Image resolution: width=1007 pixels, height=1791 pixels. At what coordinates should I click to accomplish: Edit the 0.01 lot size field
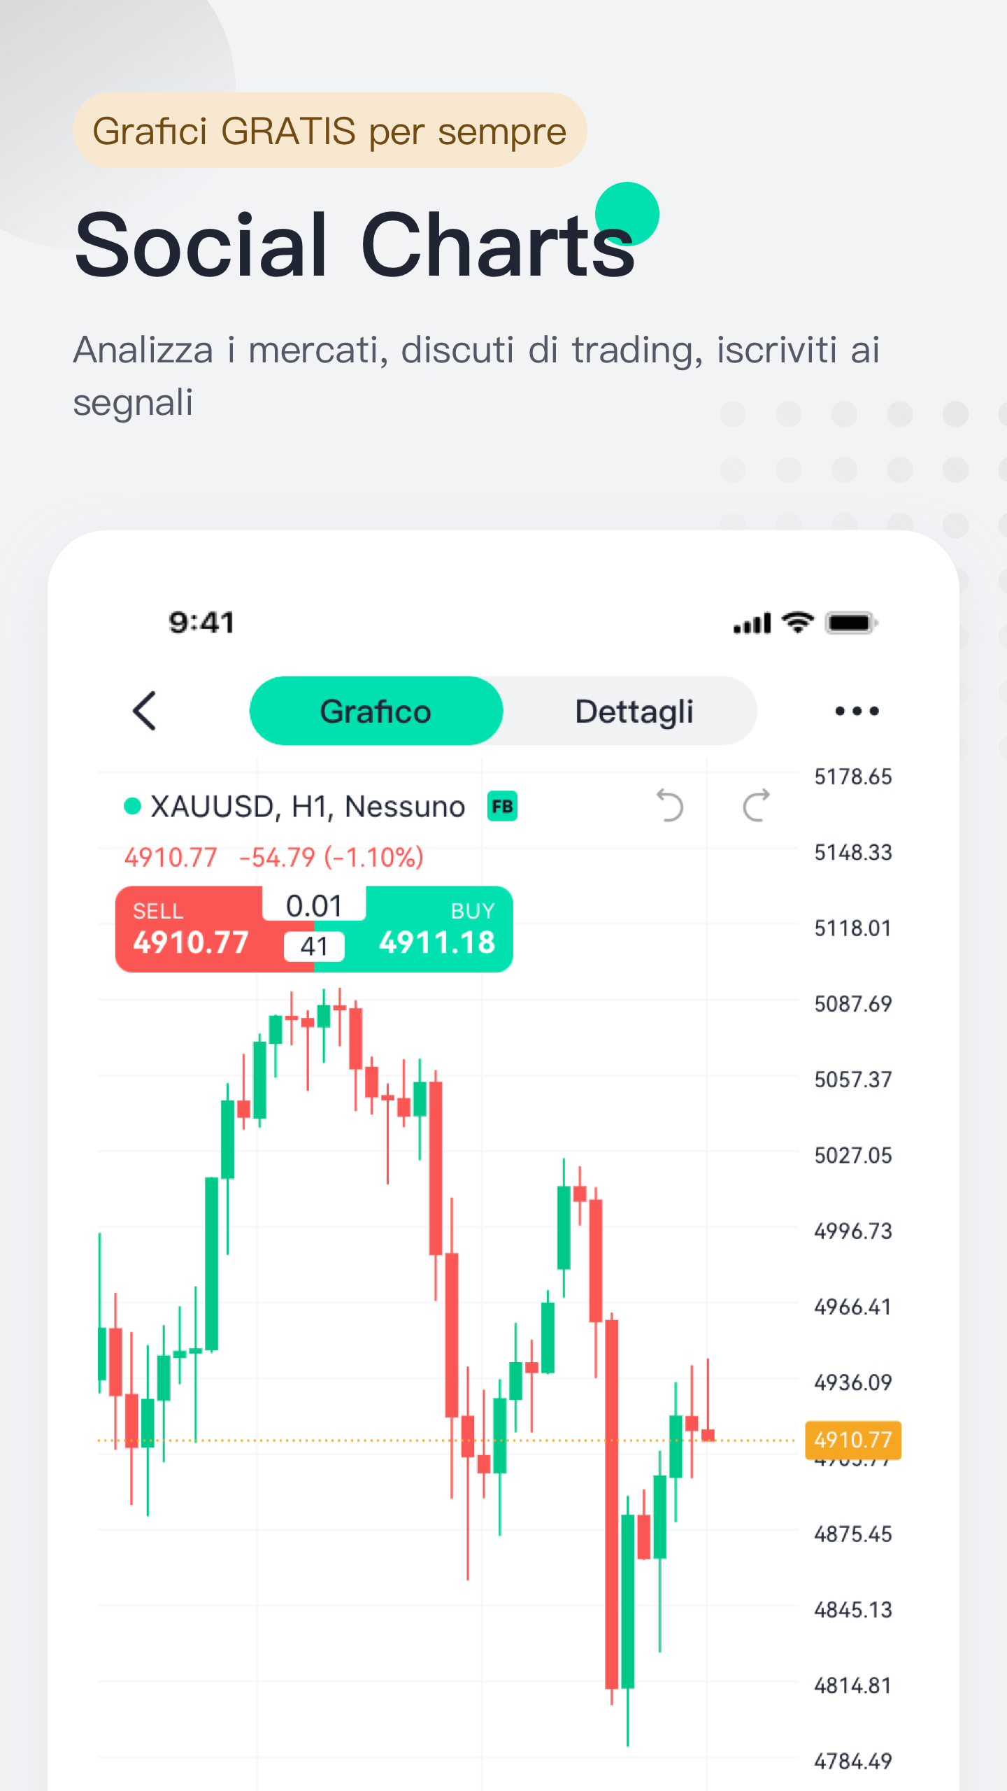(314, 905)
